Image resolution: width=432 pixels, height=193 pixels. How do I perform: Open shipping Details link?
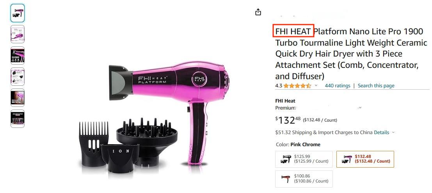pos(382,133)
